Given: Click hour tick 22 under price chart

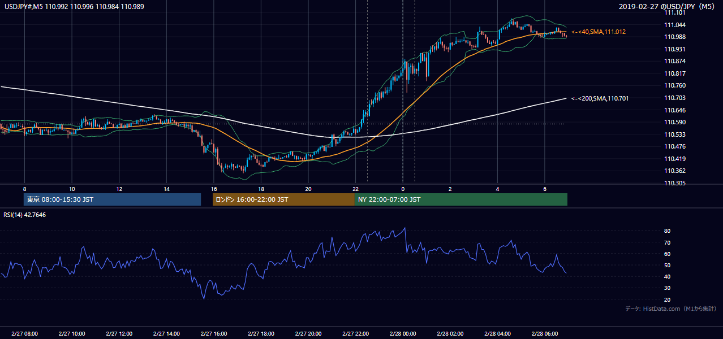Looking at the screenshot, I should pos(355,189).
